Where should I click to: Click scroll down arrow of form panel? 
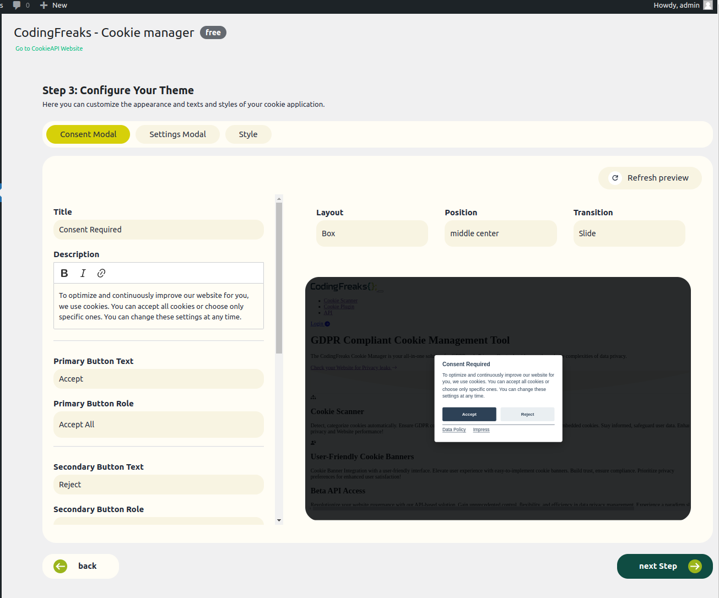279,520
